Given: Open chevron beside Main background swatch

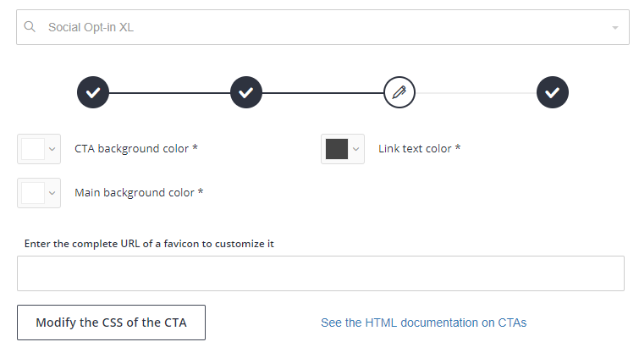Looking at the screenshot, I should coord(52,192).
